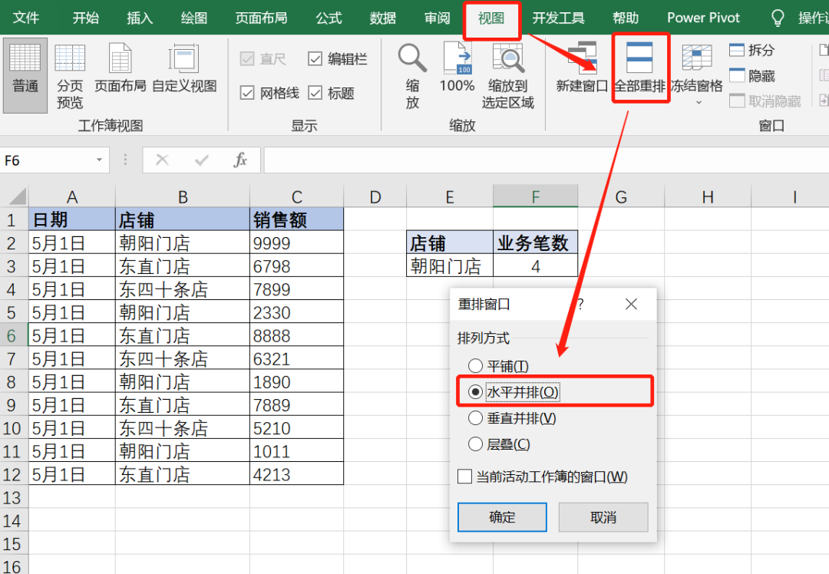This screenshot has height=574, width=829.
Task: Click 拆分 split window icon
Action: pos(736,50)
